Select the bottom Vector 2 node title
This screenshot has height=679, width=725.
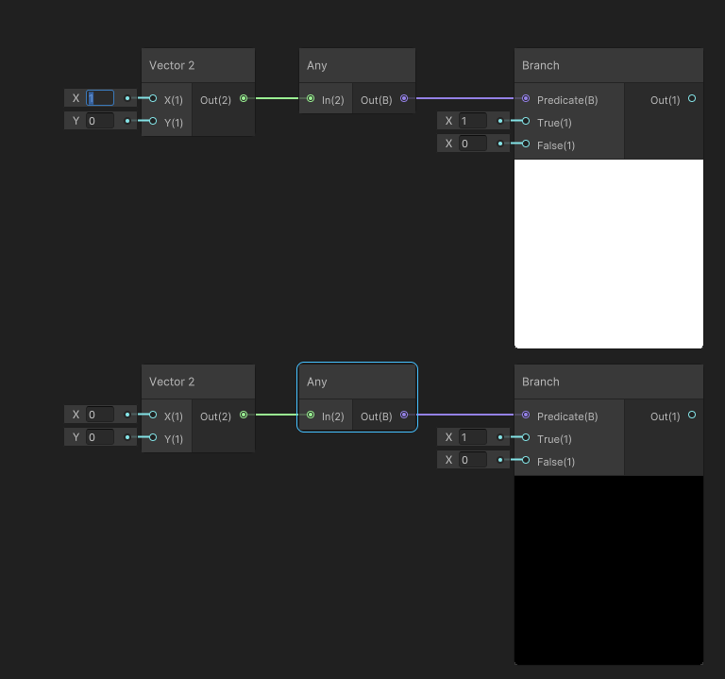click(x=172, y=382)
